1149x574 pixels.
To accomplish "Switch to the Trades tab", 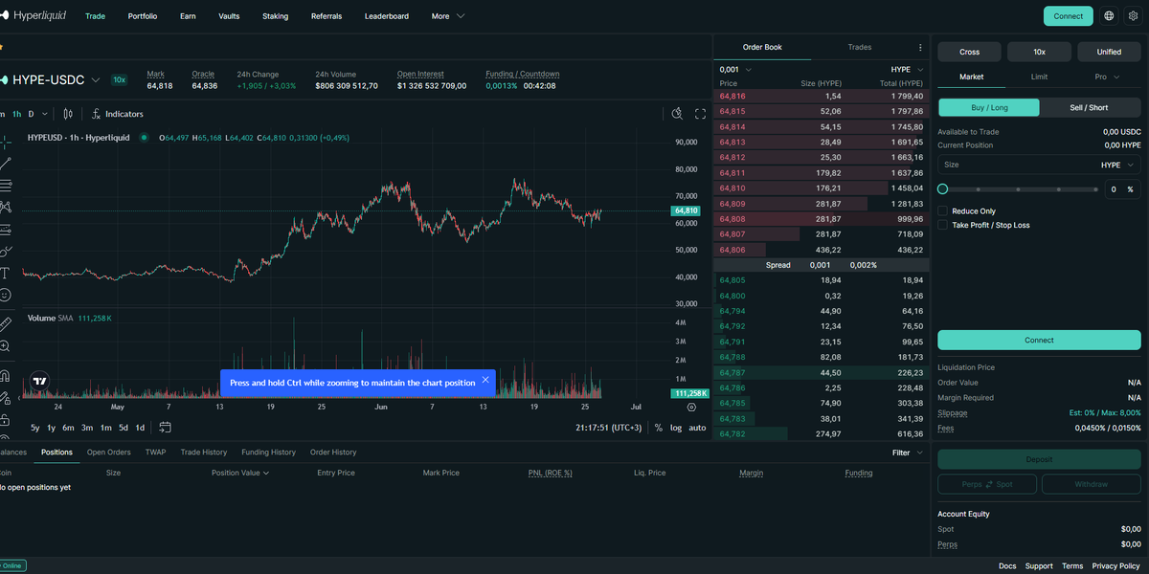I will click(x=860, y=47).
